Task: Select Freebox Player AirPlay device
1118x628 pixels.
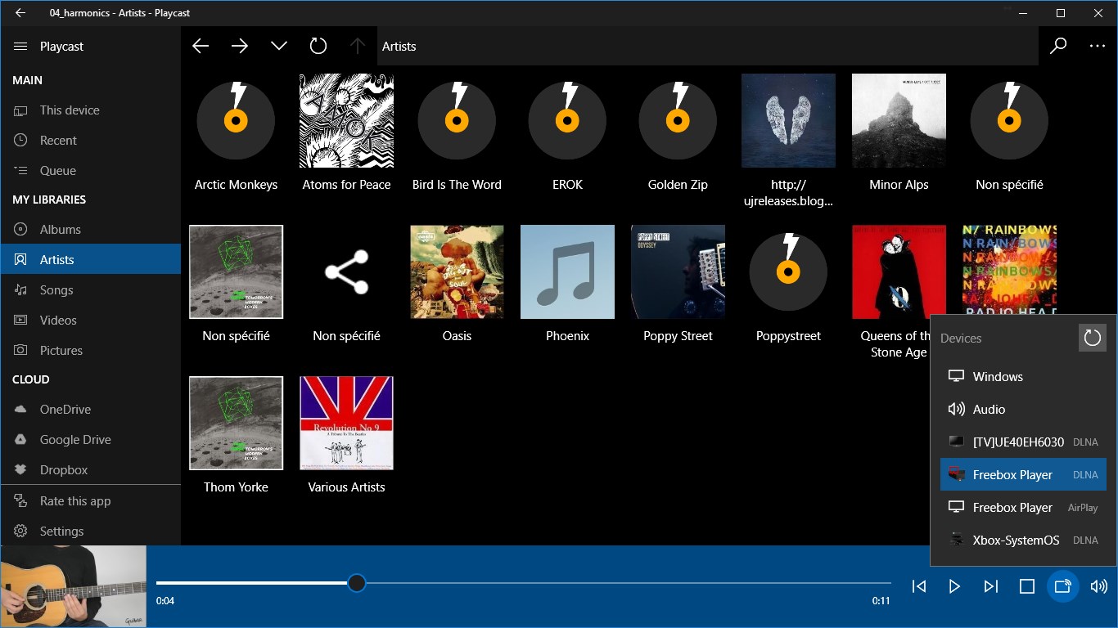Action: click(x=1023, y=507)
